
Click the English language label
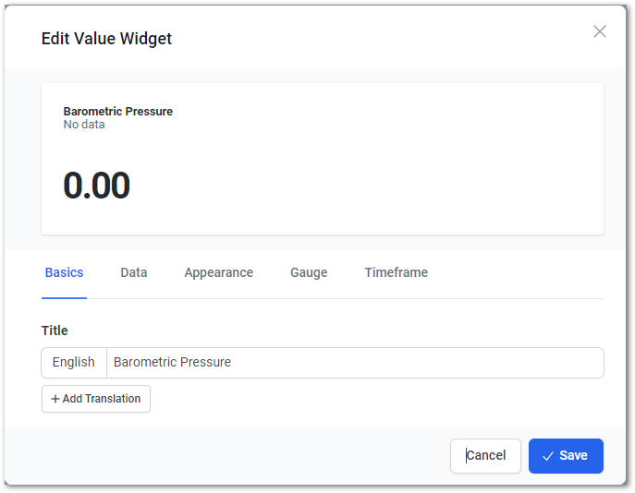74,363
